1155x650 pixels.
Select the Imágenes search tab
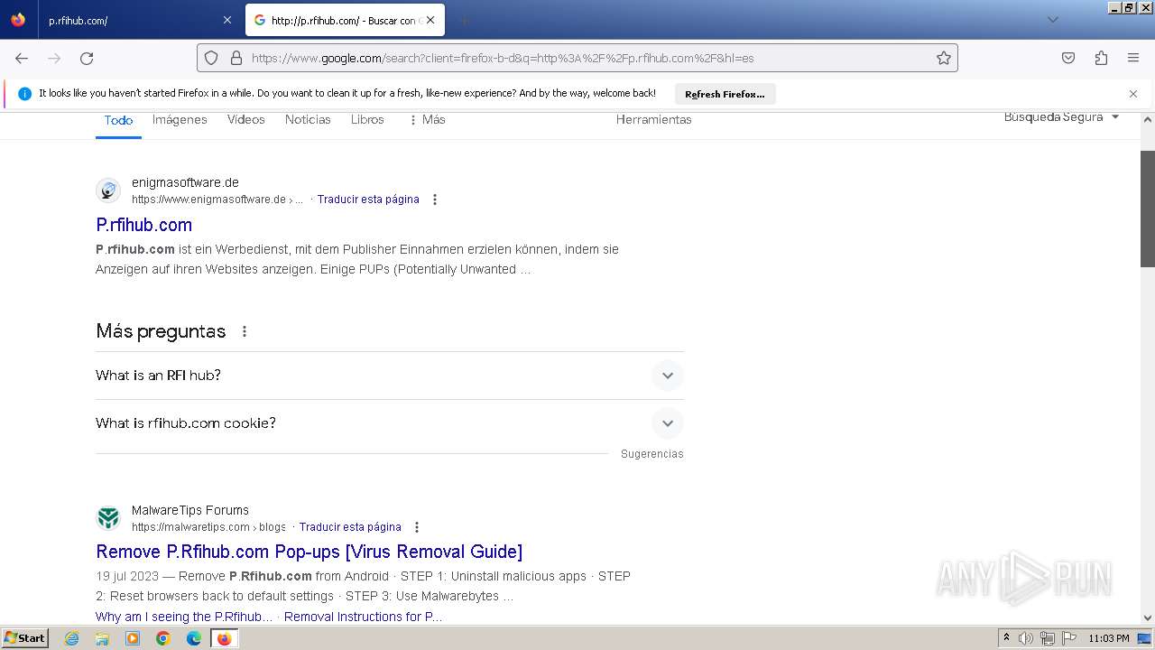(180, 119)
